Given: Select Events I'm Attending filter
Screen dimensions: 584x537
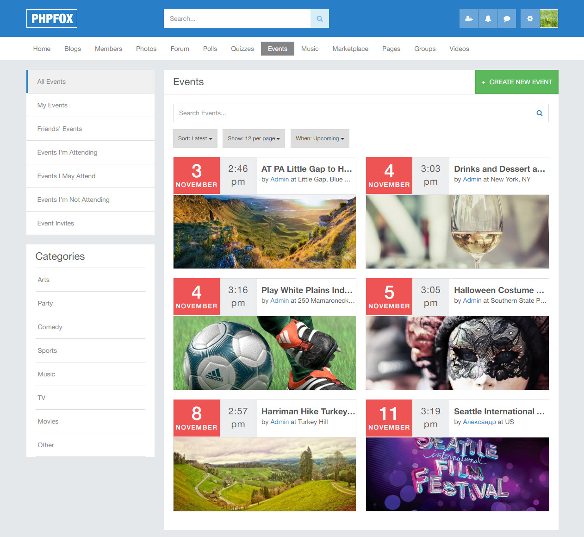Looking at the screenshot, I should (67, 152).
